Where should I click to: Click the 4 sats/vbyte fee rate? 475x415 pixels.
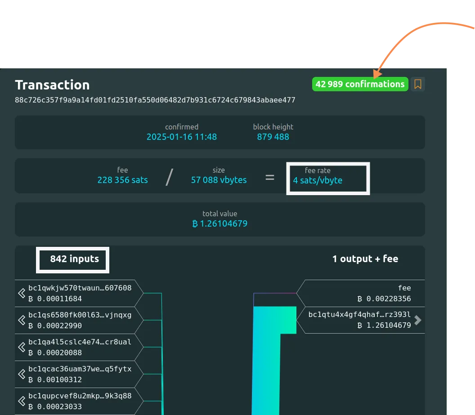[318, 180]
